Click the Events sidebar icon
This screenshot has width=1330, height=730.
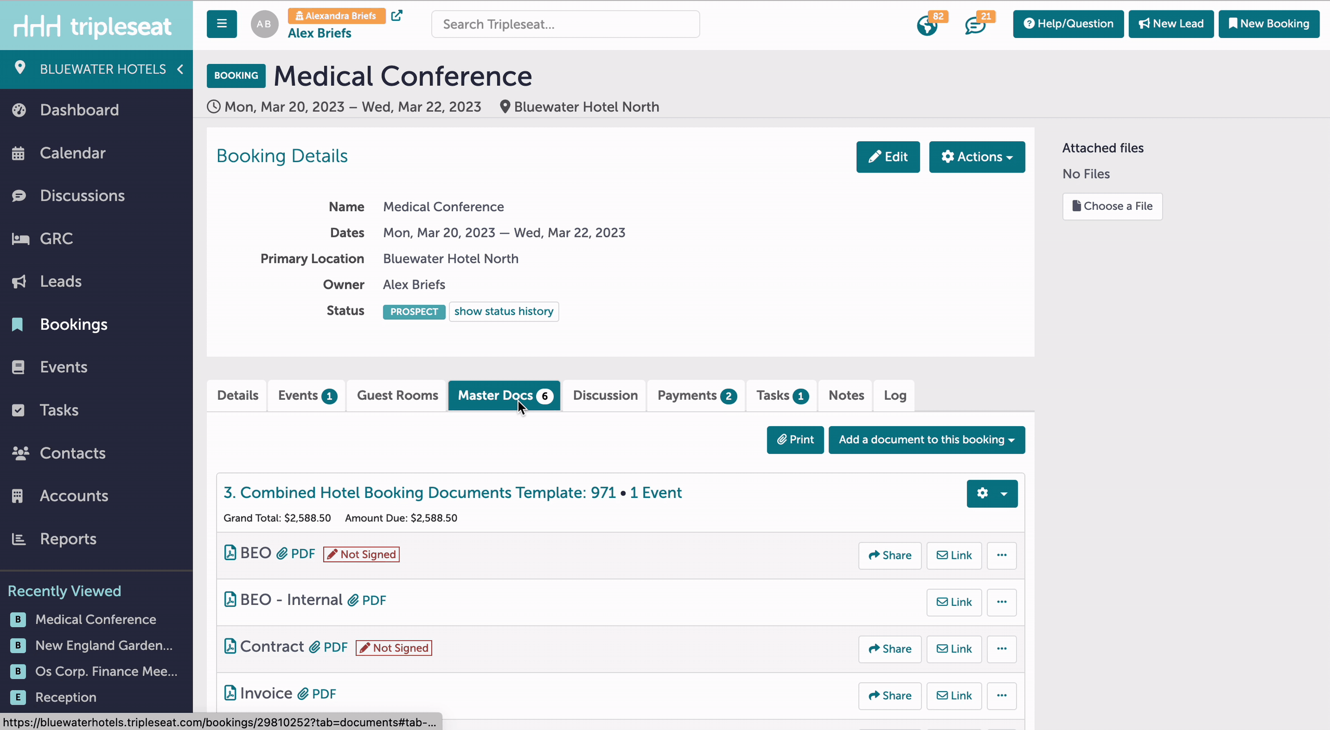click(x=18, y=367)
